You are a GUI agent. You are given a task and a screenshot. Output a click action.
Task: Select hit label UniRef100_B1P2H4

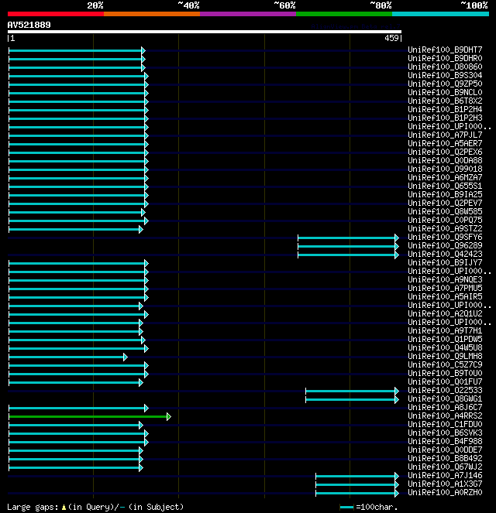coord(445,109)
